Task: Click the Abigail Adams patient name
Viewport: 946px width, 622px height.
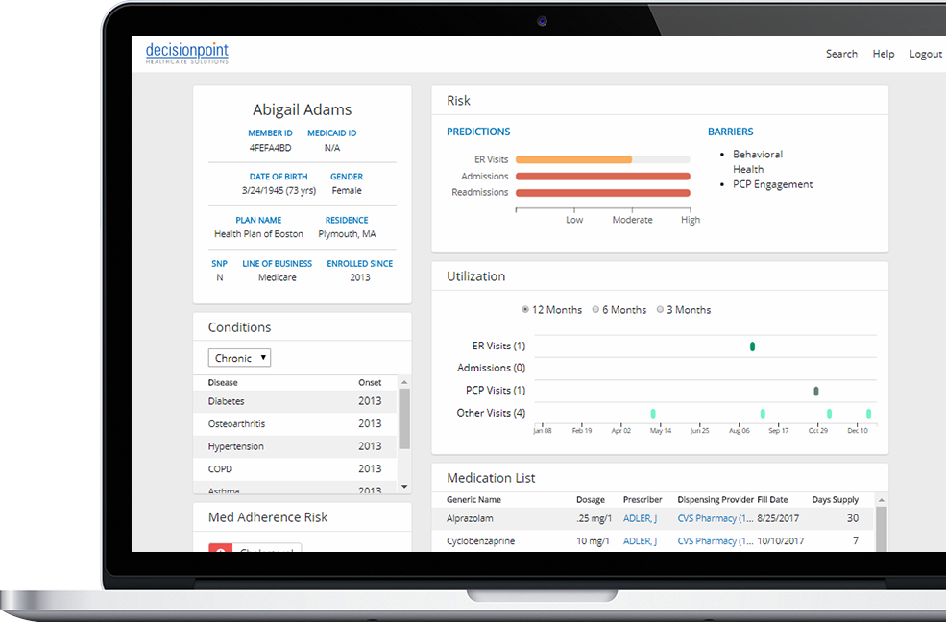Action: pyautogui.click(x=302, y=109)
